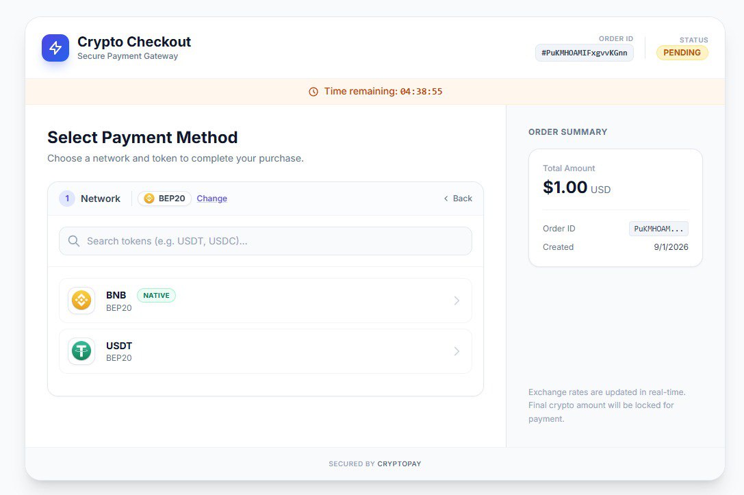Choose the USDT BEP20 token option

coord(265,351)
